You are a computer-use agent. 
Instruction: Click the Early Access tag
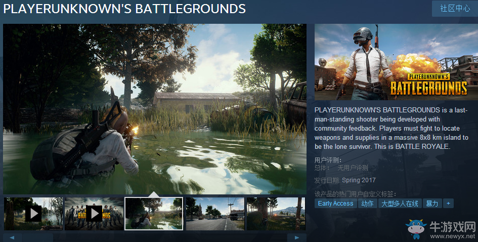pyautogui.click(x=336, y=204)
